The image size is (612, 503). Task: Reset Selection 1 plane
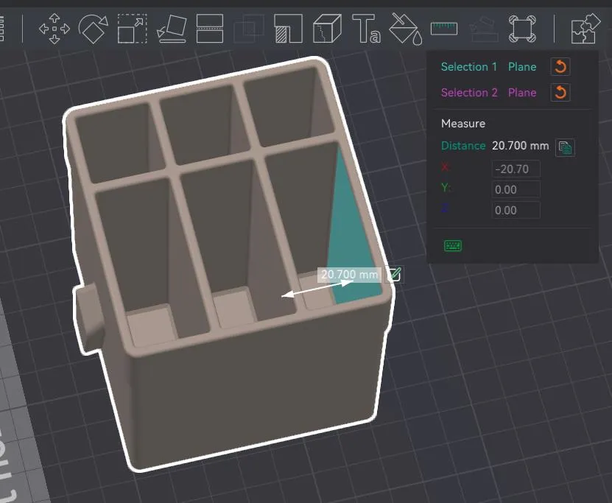point(560,66)
